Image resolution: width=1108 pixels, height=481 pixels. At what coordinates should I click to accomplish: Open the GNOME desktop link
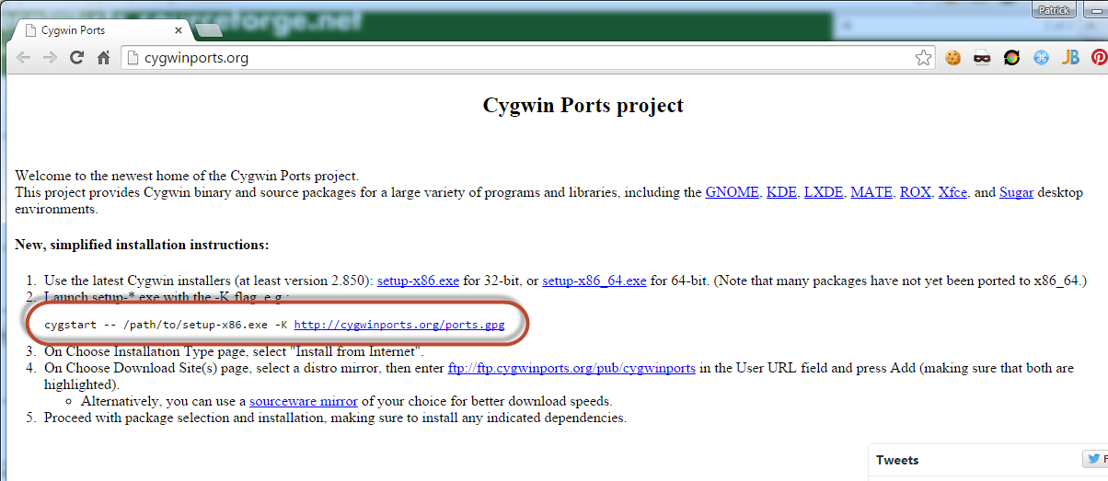[733, 192]
